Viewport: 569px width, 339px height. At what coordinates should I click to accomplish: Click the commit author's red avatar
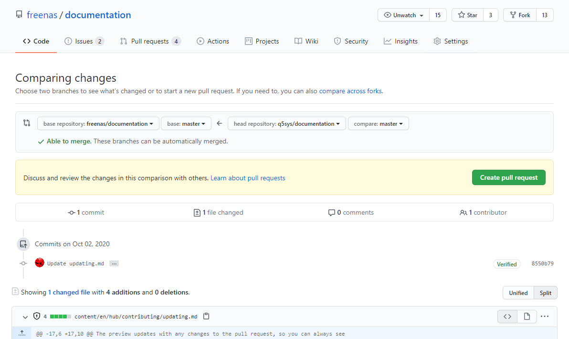pos(40,263)
